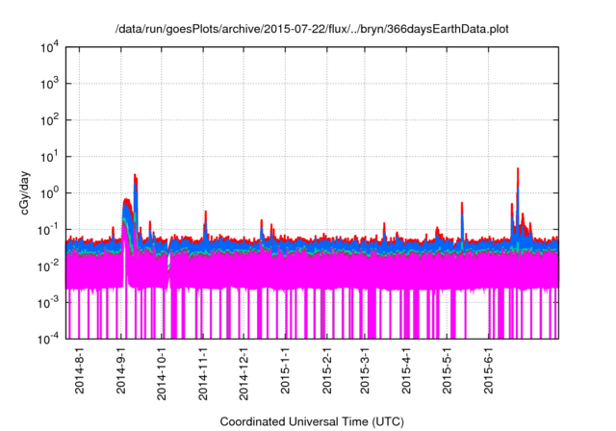Click the 2015-6-1 date tick label
The image size is (616, 431).
(x=489, y=370)
